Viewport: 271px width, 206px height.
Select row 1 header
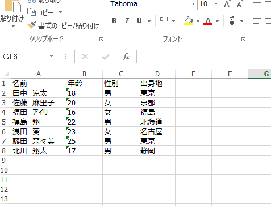5,83
